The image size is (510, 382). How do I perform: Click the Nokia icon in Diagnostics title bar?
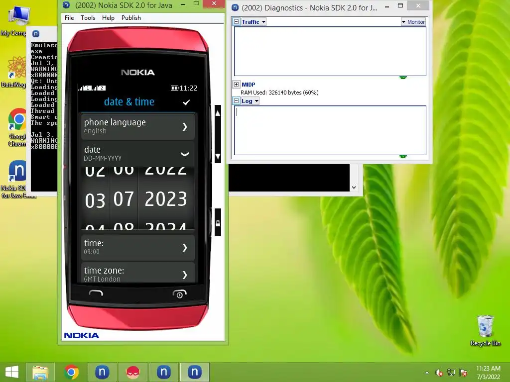tap(235, 7)
